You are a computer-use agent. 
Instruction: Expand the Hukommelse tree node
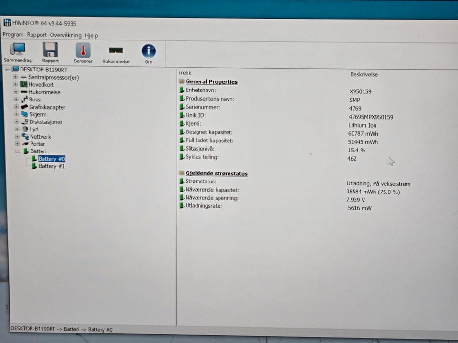(x=16, y=91)
